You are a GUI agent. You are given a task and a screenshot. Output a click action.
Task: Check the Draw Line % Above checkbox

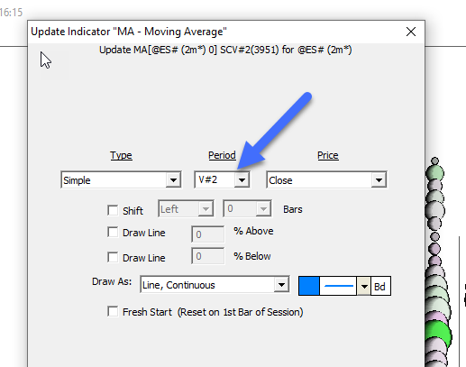[x=113, y=232]
